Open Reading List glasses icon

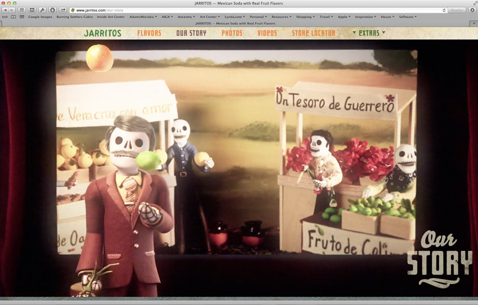[5, 17]
